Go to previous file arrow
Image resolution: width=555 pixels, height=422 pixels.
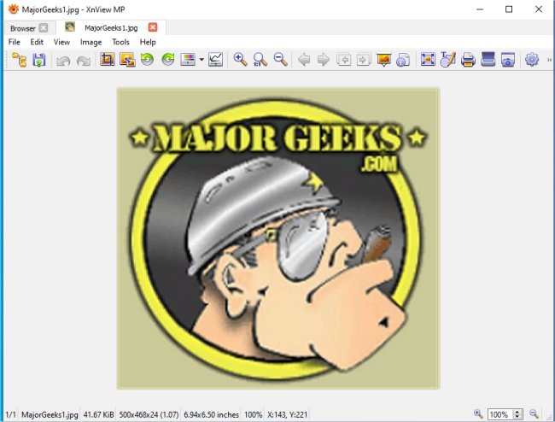pyautogui.click(x=304, y=60)
